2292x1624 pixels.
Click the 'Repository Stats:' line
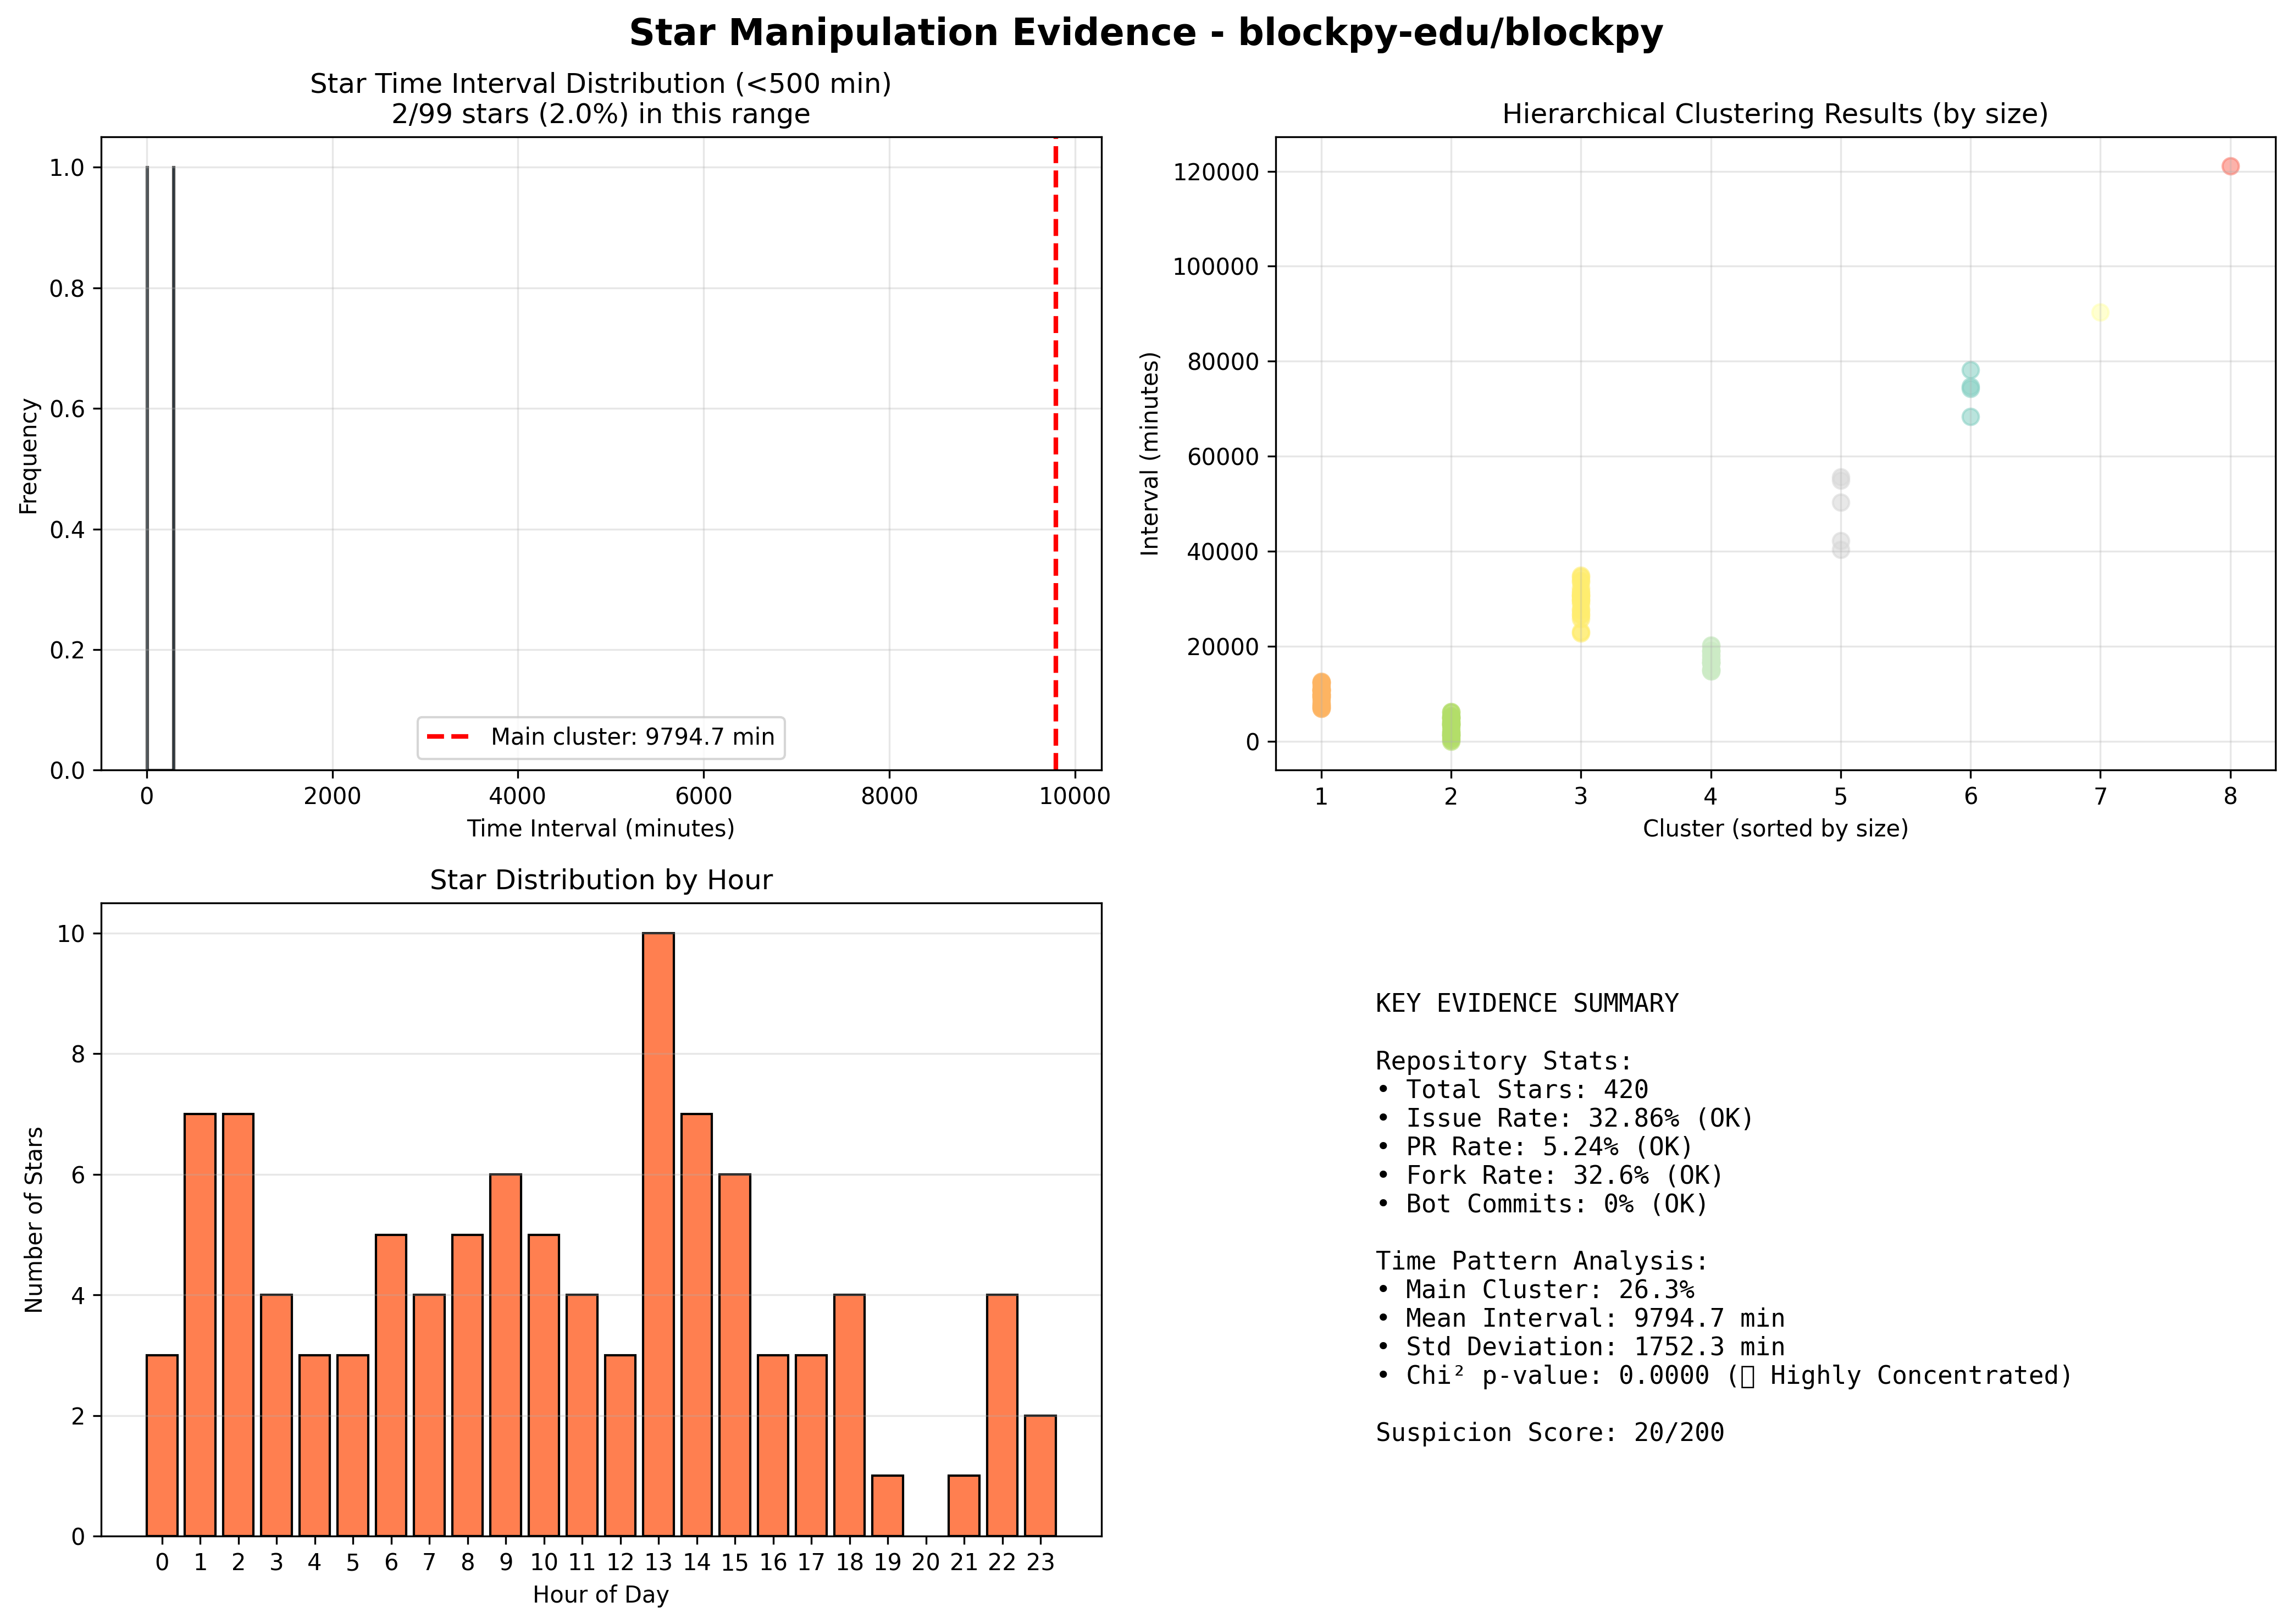(1504, 1061)
